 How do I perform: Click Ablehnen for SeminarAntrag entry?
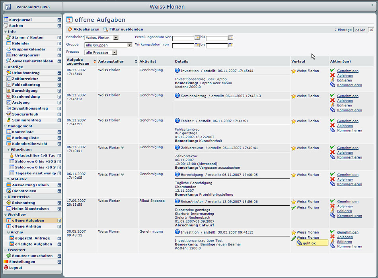coord(345,100)
